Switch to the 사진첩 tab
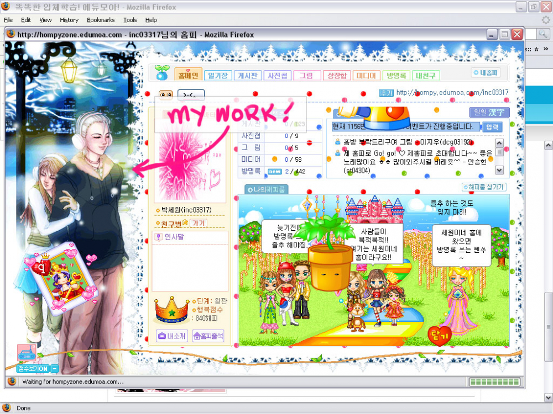Viewport: 553px width, 414px height. pyautogui.click(x=276, y=76)
